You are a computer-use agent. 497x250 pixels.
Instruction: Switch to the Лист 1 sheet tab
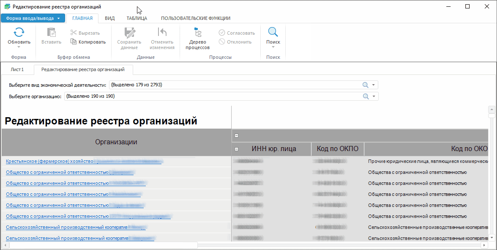click(x=17, y=69)
